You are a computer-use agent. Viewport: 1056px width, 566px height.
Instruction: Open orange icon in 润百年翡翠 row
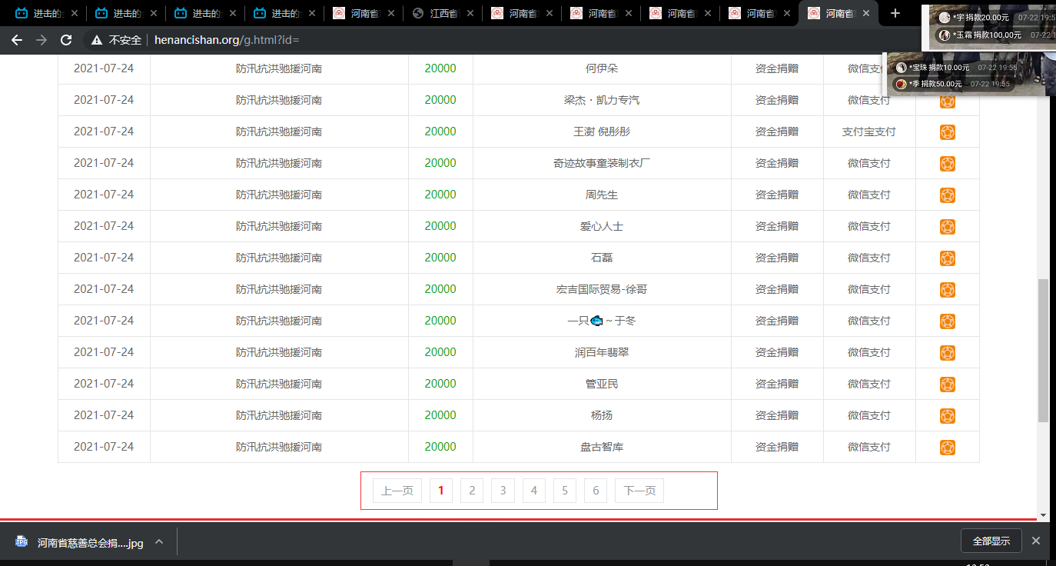pos(948,353)
